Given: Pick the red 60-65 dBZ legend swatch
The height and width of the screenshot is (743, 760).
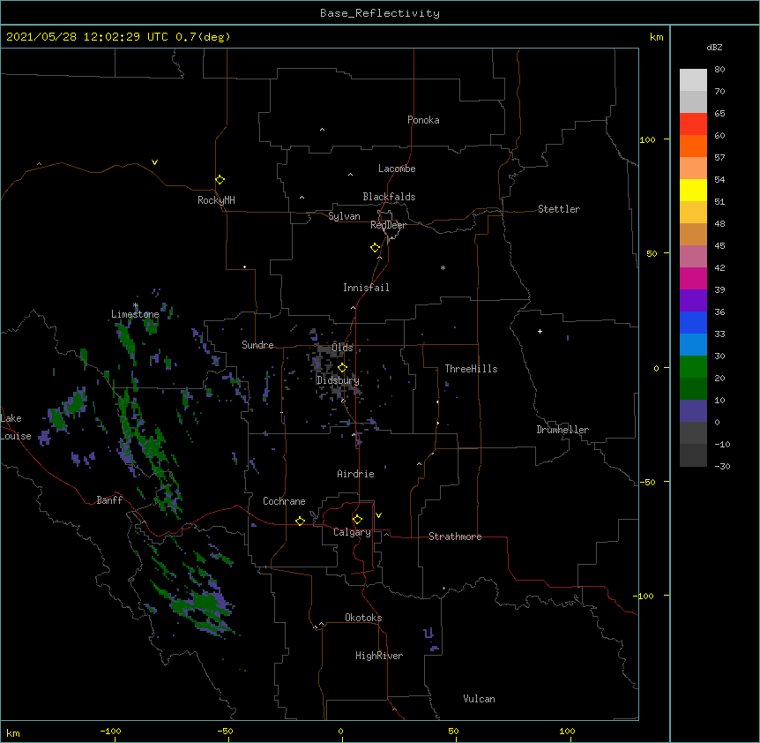Looking at the screenshot, I should pyautogui.click(x=693, y=124).
